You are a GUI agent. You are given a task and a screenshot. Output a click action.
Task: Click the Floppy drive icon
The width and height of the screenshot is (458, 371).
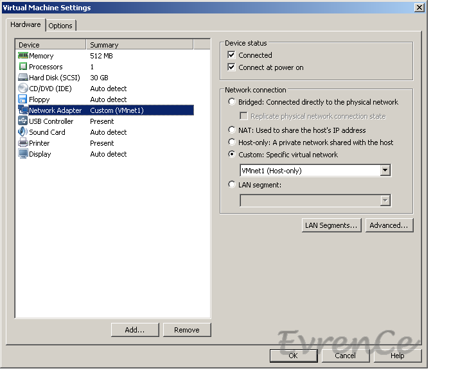point(22,99)
